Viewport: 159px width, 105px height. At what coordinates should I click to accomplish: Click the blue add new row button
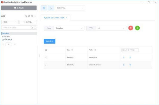point(50,41)
